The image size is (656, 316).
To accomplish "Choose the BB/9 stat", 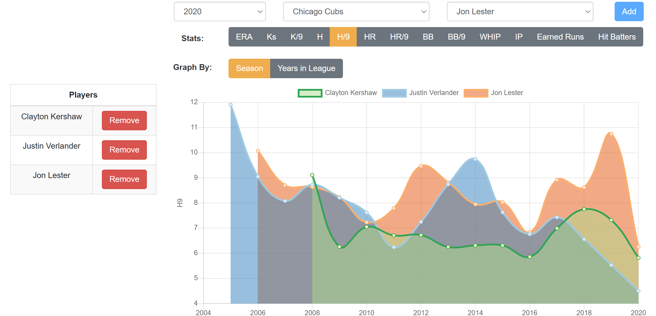I will [457, 37].
